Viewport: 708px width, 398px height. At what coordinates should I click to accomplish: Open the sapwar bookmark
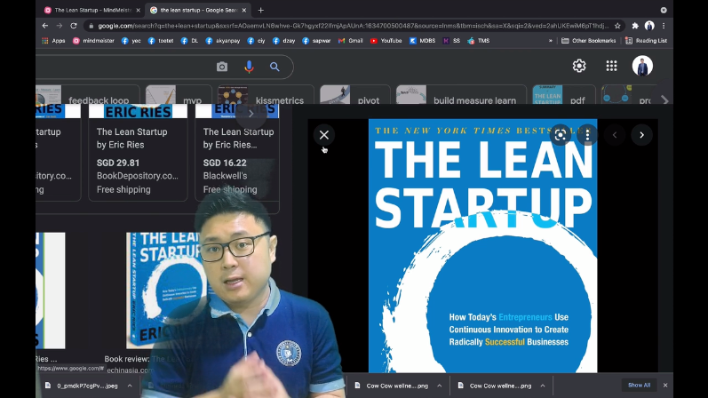point(316,41)
